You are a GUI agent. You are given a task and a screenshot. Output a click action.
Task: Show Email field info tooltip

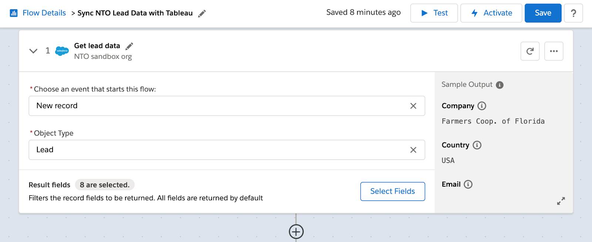[x=468, y=184]
